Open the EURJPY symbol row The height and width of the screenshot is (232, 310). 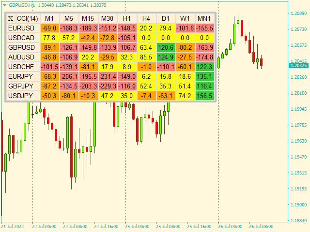[23, 76]
